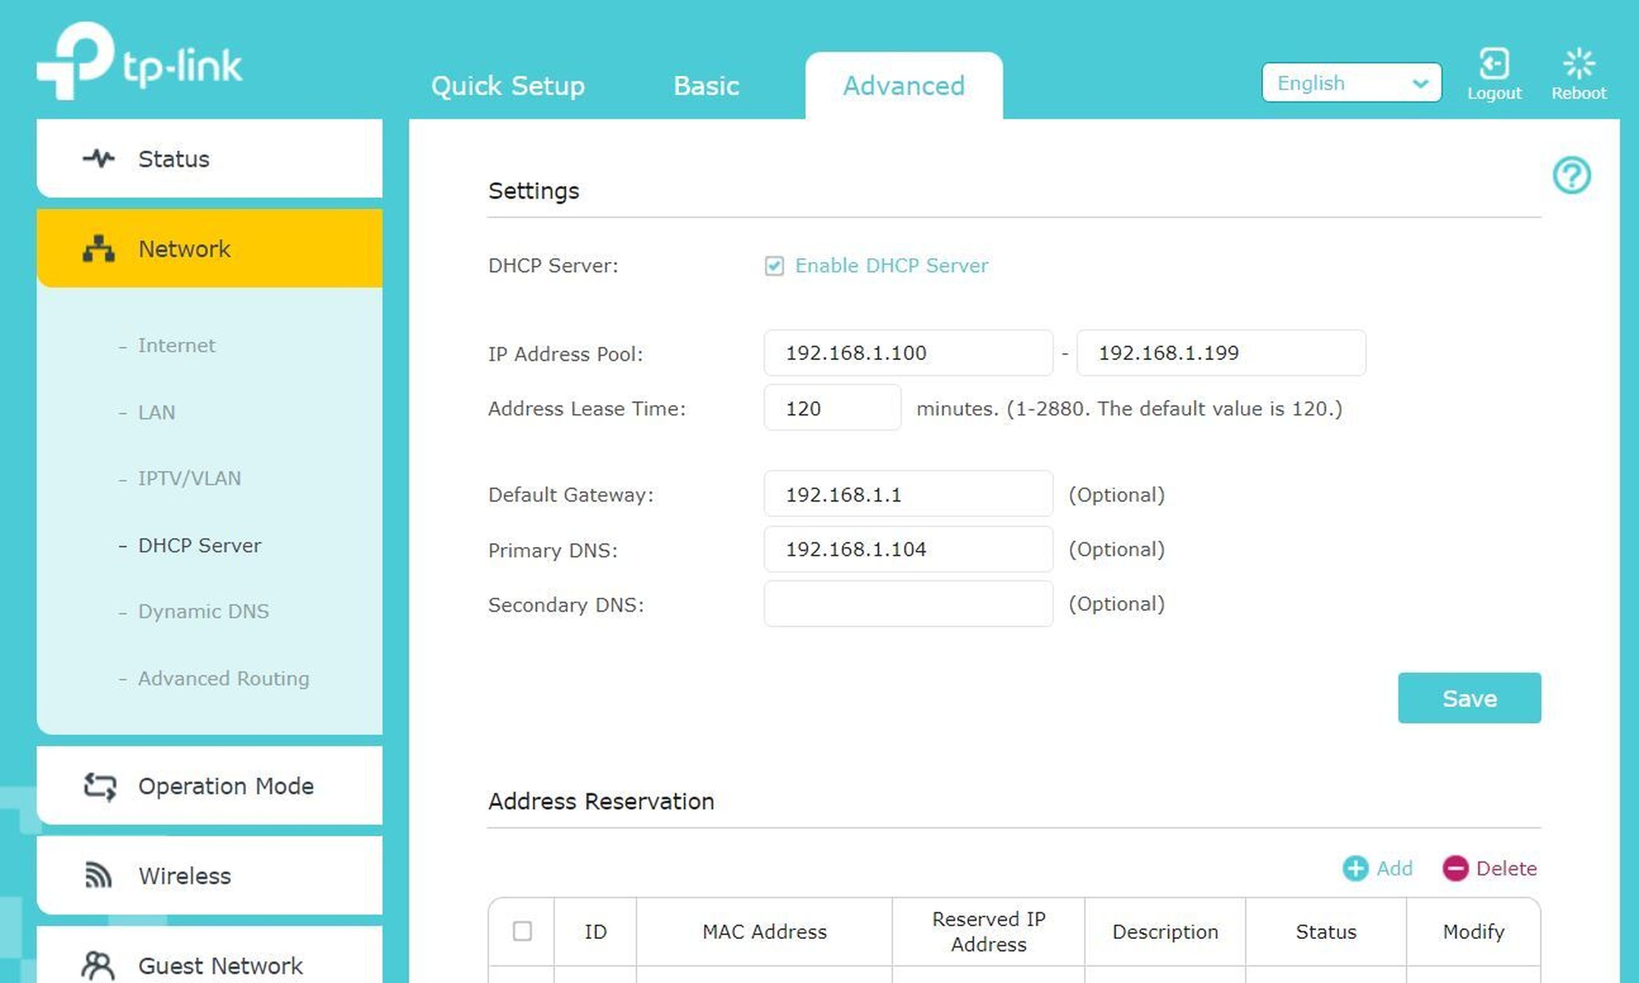Viewport: 1639px width, 983px height.
Task: Click the empty Secondary DNS field
Action: point(908,604)
